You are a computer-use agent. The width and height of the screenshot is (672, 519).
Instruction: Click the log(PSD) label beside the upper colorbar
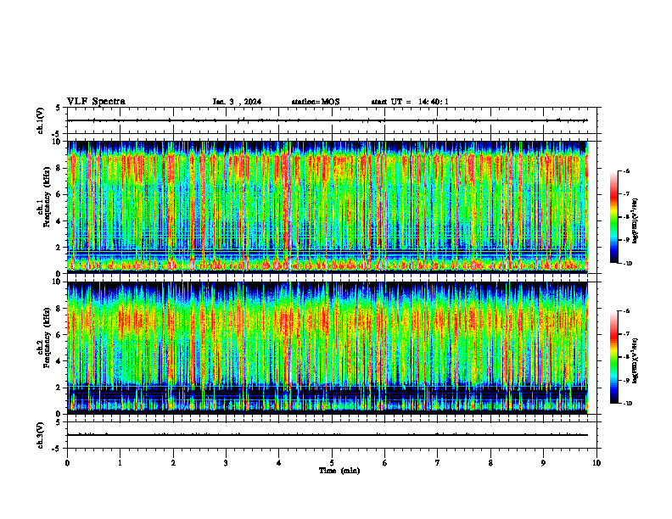point(636,221)
